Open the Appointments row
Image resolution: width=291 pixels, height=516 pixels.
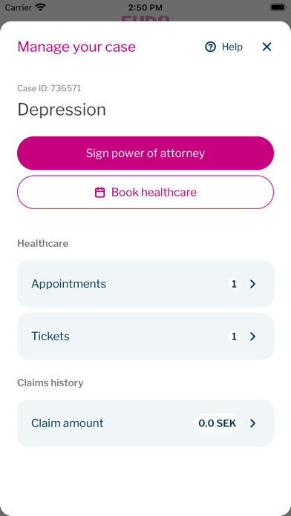[145, 284]
